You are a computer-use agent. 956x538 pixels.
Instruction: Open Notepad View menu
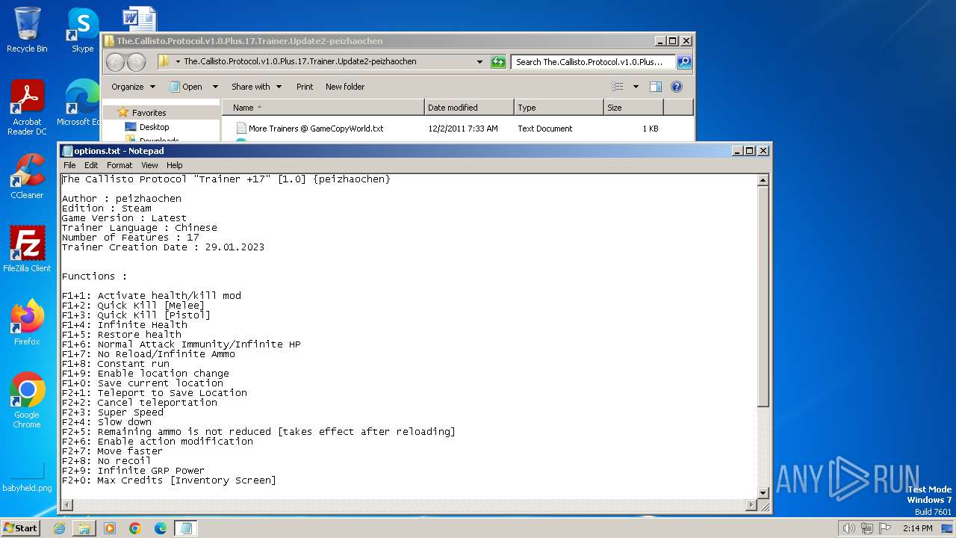[x=149, y=165]
